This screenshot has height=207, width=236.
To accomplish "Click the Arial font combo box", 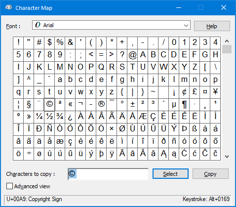I will 111,25.
